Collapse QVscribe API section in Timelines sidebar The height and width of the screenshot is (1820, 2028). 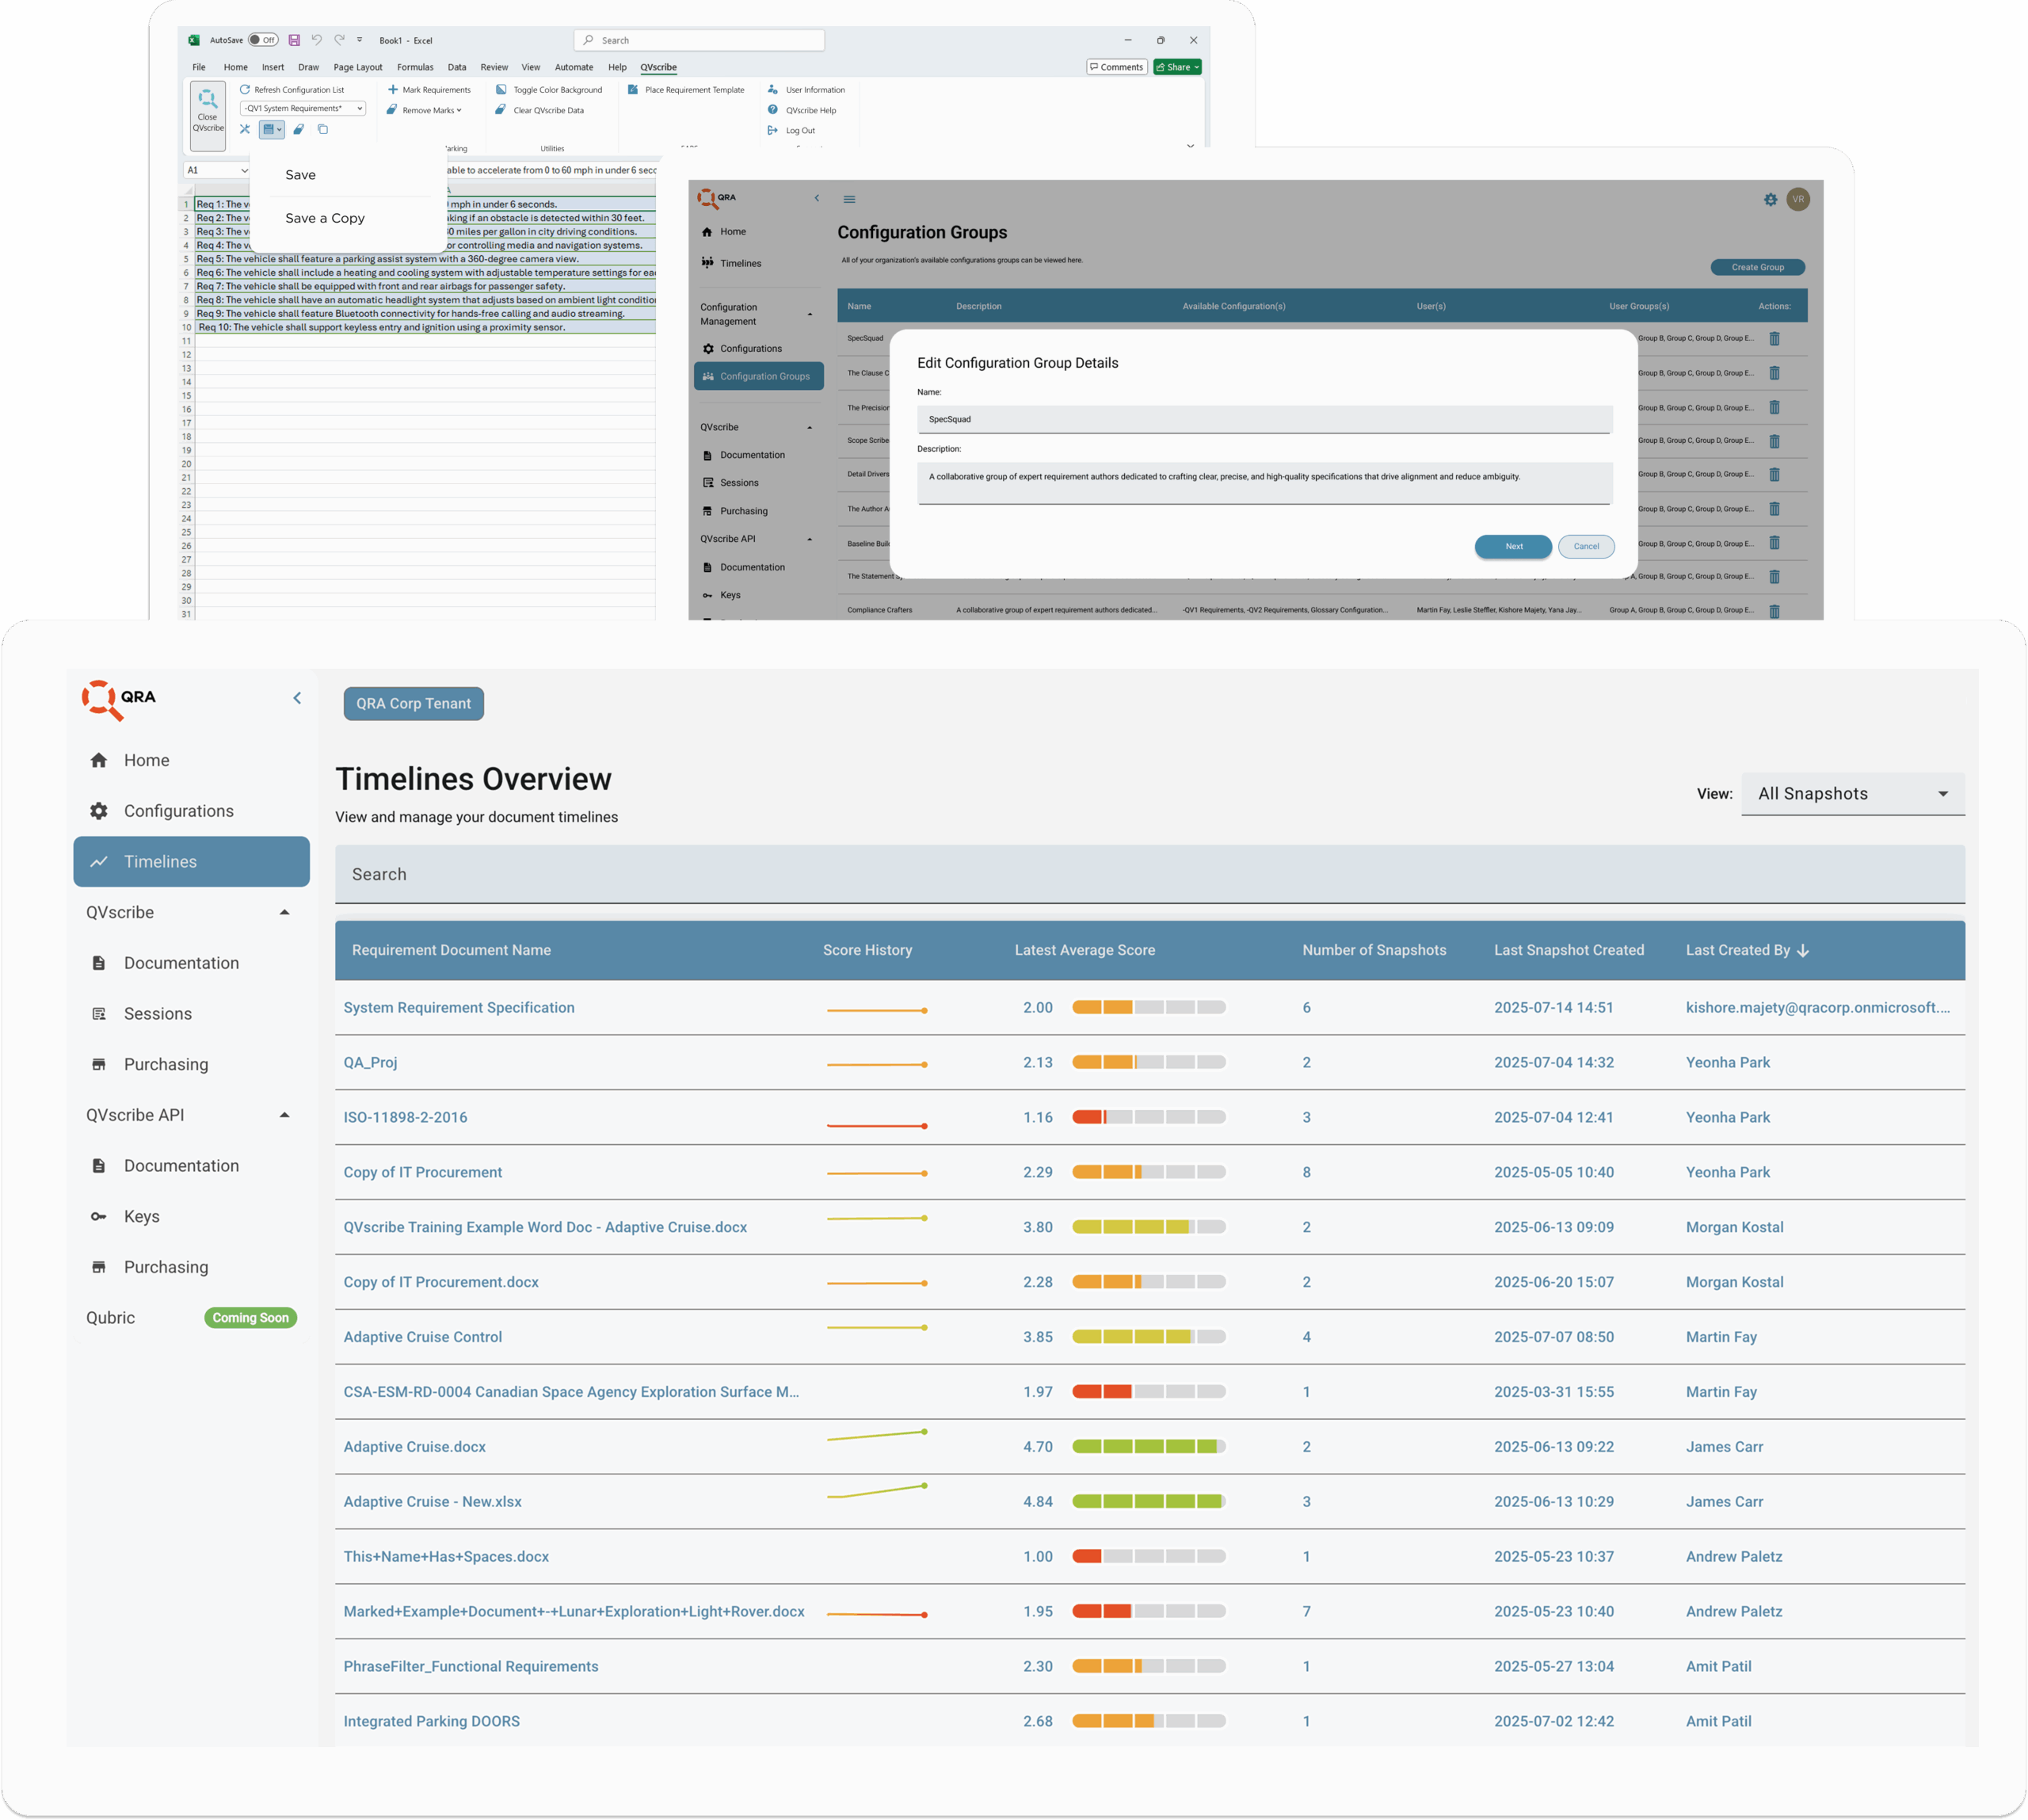(284, 1115)
